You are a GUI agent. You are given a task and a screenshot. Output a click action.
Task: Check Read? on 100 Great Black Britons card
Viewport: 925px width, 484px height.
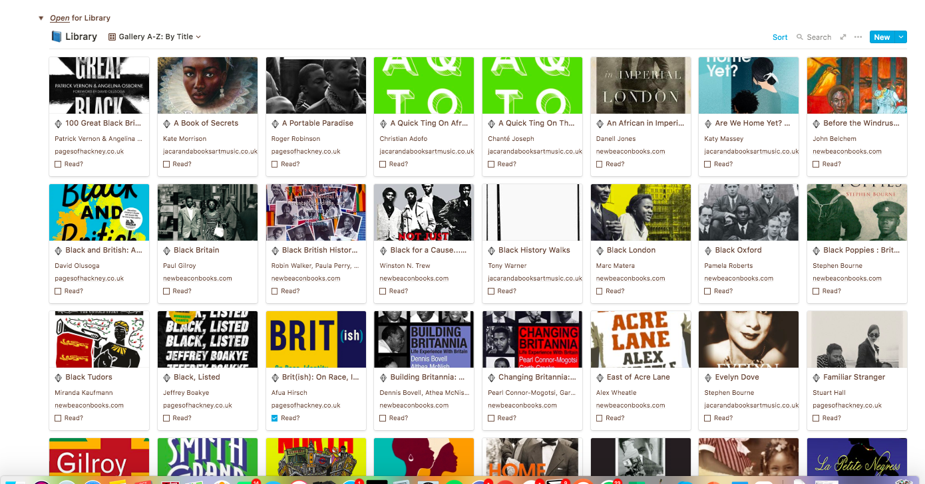coord(58,164)
